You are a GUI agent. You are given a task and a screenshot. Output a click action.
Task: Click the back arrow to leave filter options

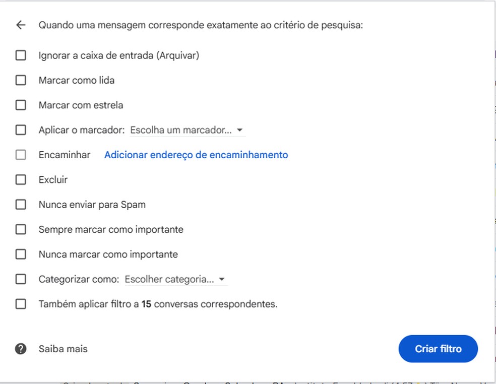click(x=20, y=24)
